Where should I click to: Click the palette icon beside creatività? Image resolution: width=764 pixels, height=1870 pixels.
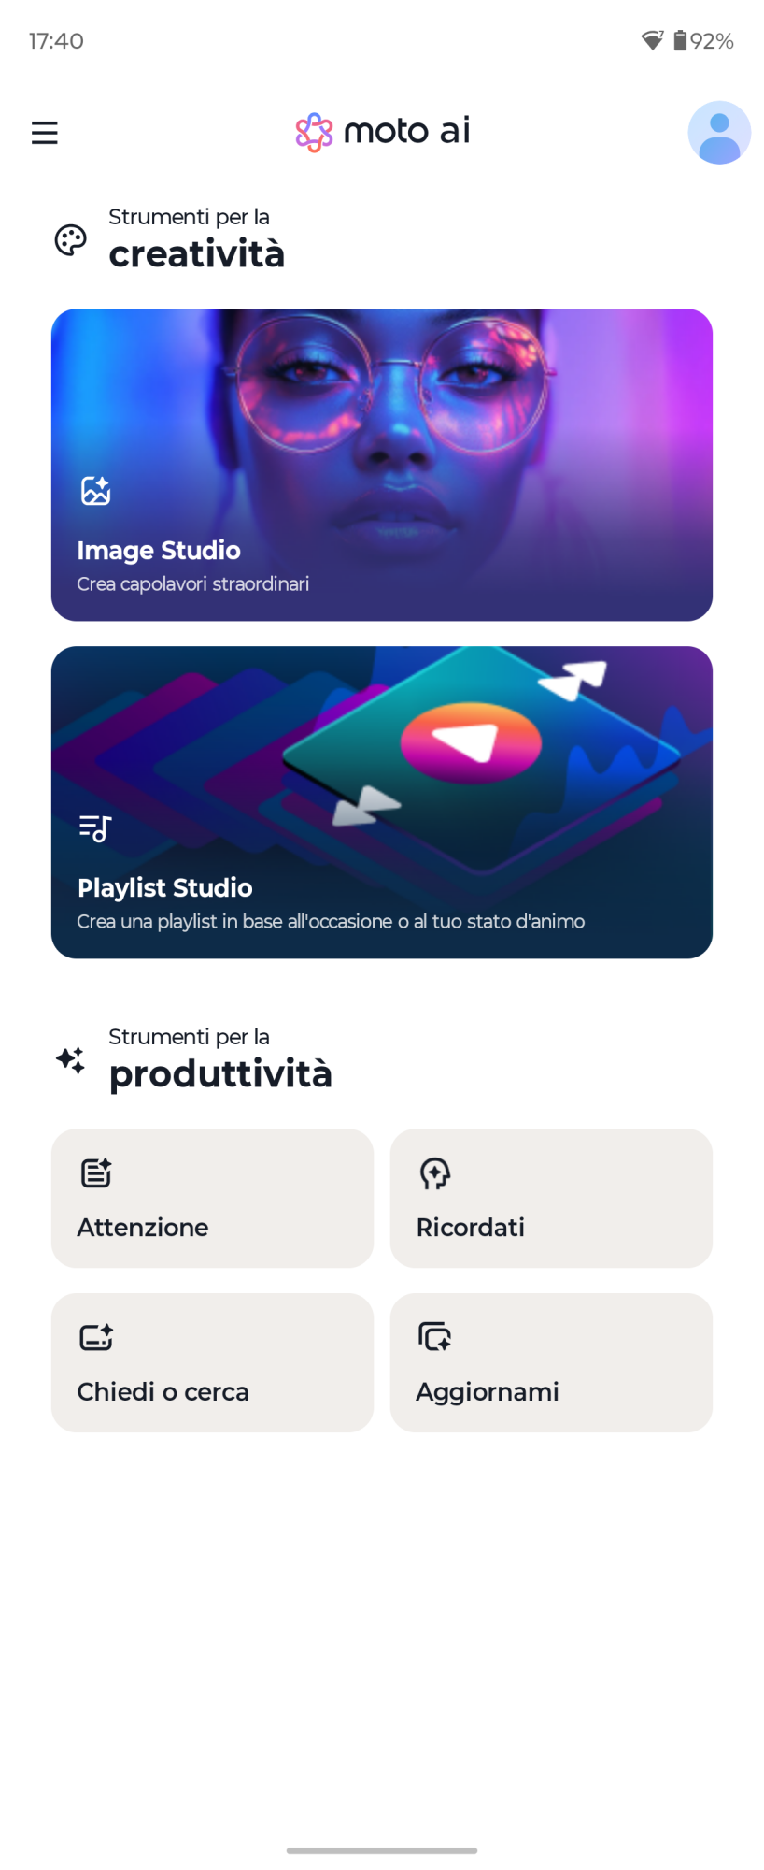(71, 240)
